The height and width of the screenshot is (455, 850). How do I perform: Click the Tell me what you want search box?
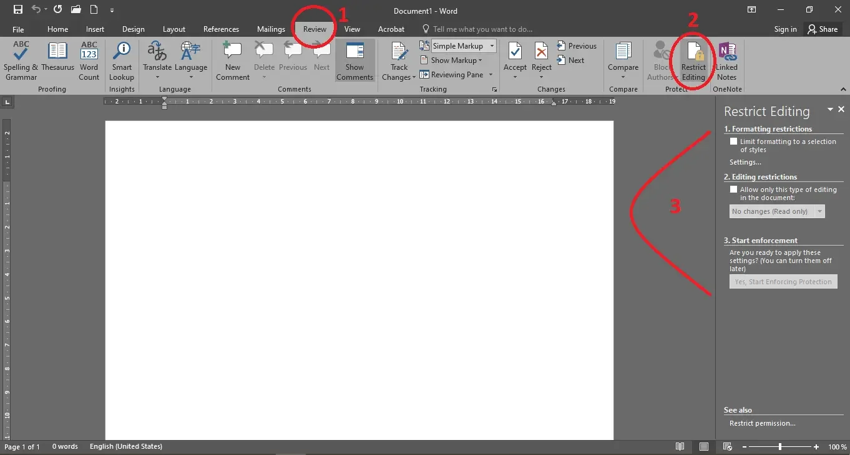coord(483,29)
